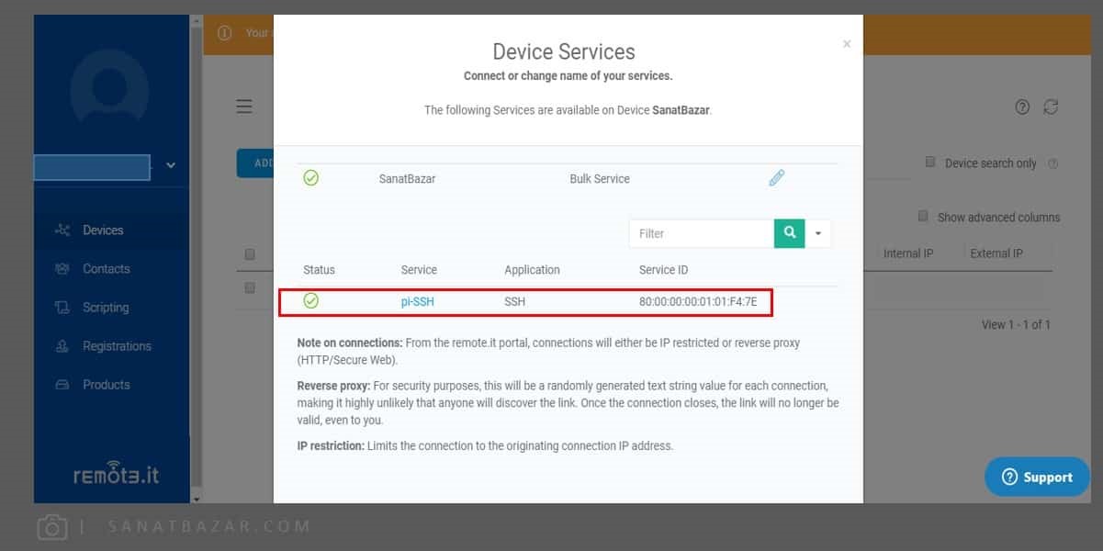The height and width of the screenshot is (551, 1103).
Task: Click Device search only help icon
Action: coord(1053,163)
